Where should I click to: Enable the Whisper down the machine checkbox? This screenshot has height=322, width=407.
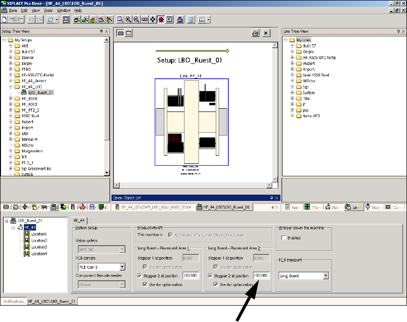284,237
